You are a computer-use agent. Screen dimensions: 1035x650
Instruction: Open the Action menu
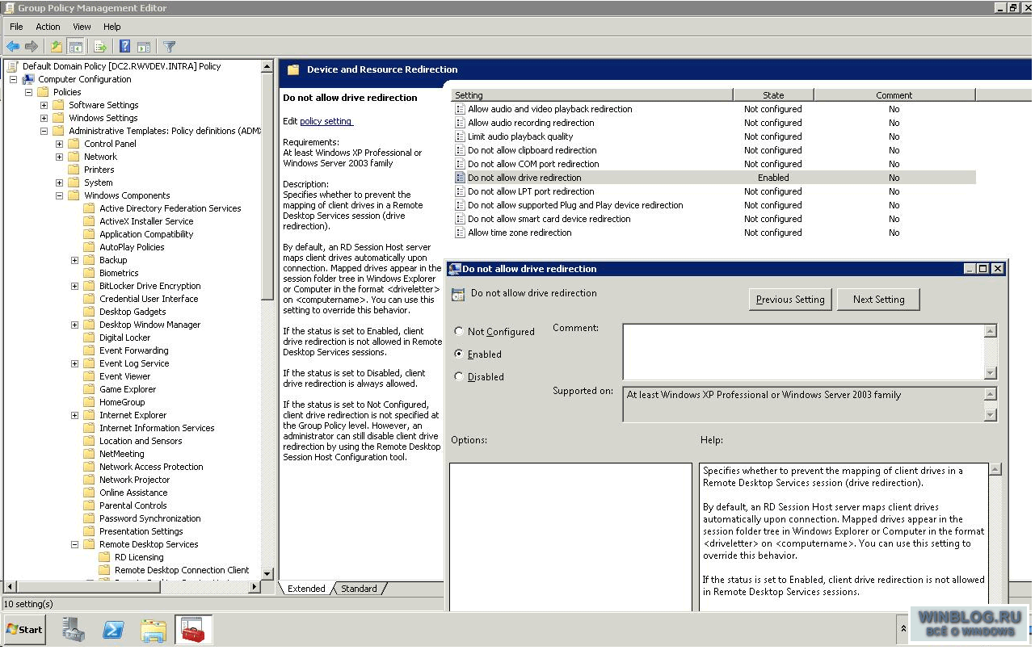(48, 27)
